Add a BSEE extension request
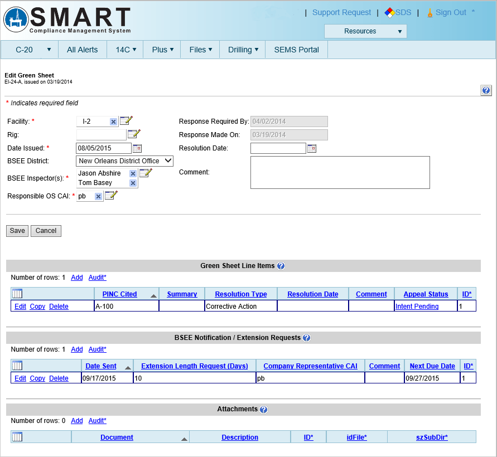 tap(77, 349)
